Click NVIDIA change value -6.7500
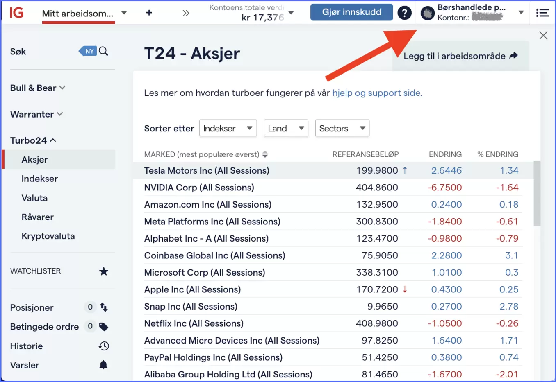 coord(445,188)
